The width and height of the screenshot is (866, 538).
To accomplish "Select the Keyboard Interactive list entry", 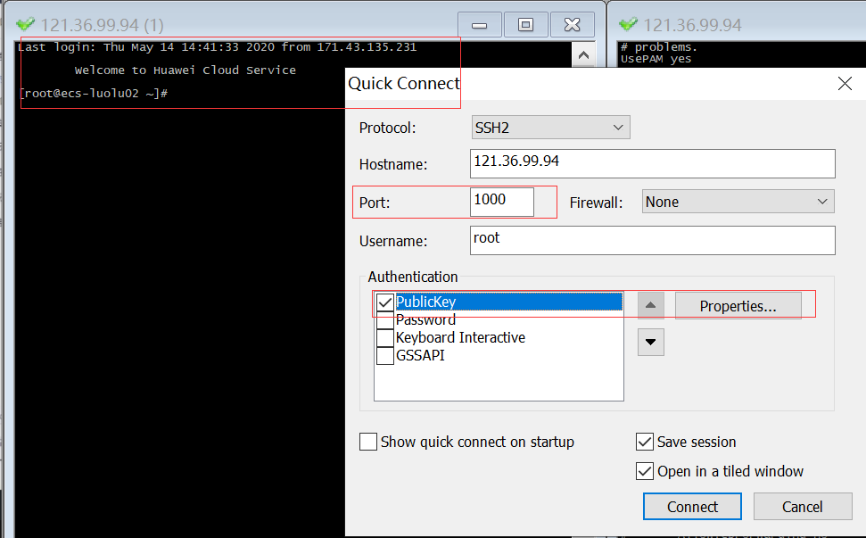I will [x=460, y=337].
